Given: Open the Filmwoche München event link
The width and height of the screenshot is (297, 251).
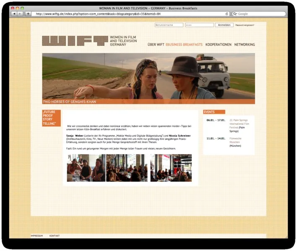Looking at the screenshot, I should (235, 140).
